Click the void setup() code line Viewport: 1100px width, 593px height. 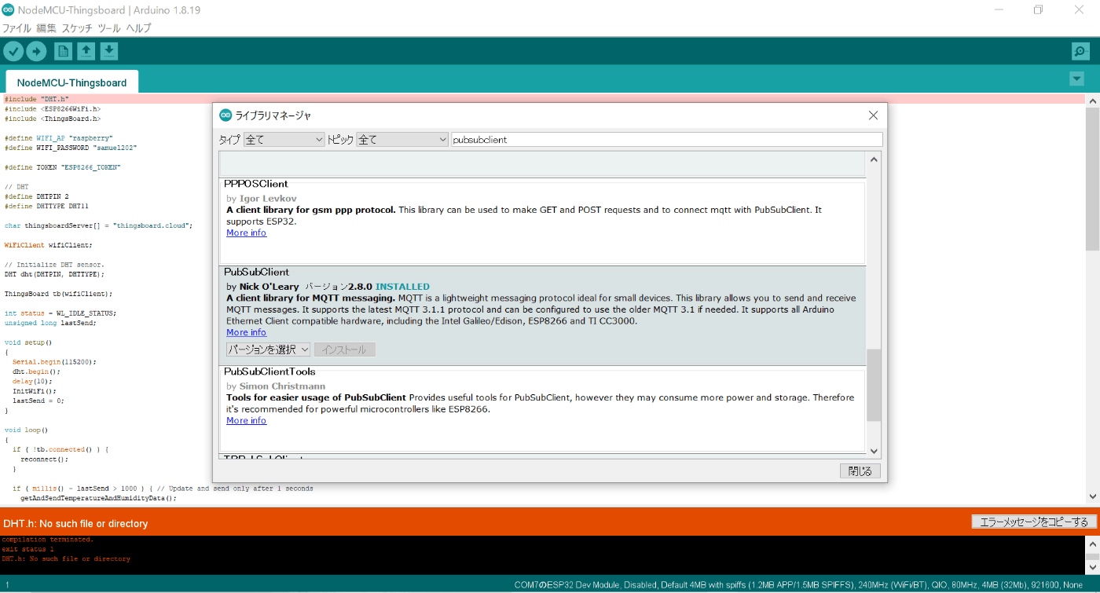click(x=27, y=342)
